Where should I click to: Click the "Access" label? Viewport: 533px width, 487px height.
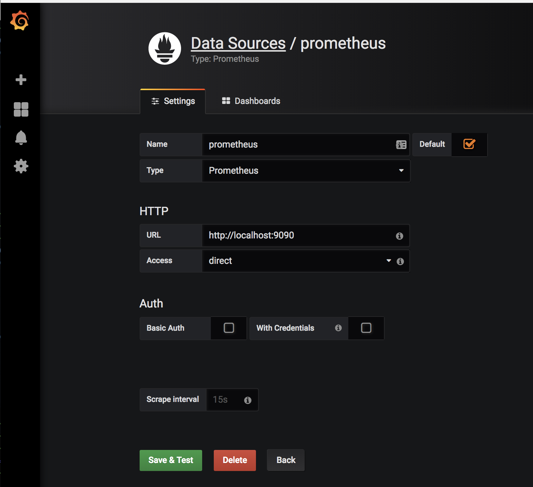click(x=159, y=261)
